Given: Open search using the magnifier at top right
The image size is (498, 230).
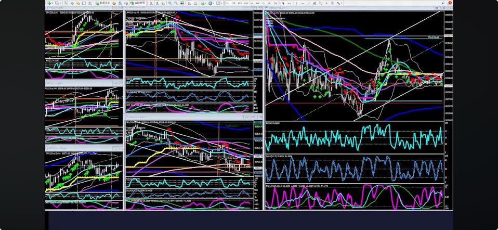Looking at the screenshot, I should click(442, 3).
